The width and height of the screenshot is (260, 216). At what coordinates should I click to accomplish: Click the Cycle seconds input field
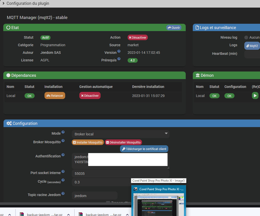[x=101, y=182]
